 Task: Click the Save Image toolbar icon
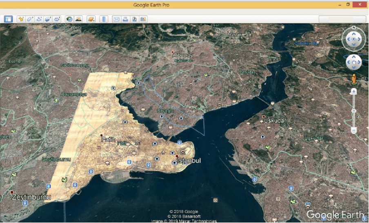(x=134, y=19)
